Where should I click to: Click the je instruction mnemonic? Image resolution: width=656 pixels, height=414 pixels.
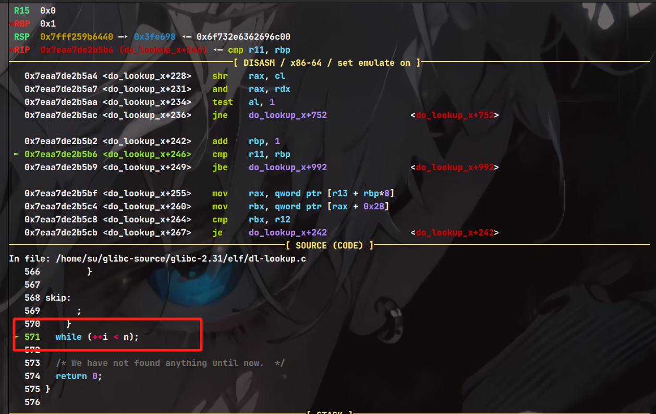[217, 232]
